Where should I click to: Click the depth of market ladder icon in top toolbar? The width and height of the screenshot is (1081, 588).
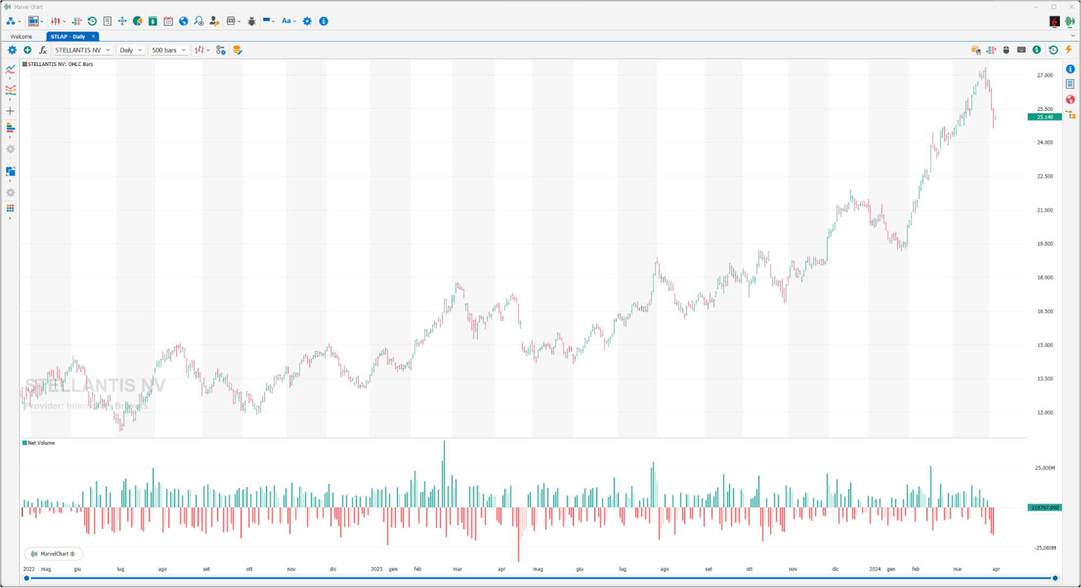tap(77, 21)
